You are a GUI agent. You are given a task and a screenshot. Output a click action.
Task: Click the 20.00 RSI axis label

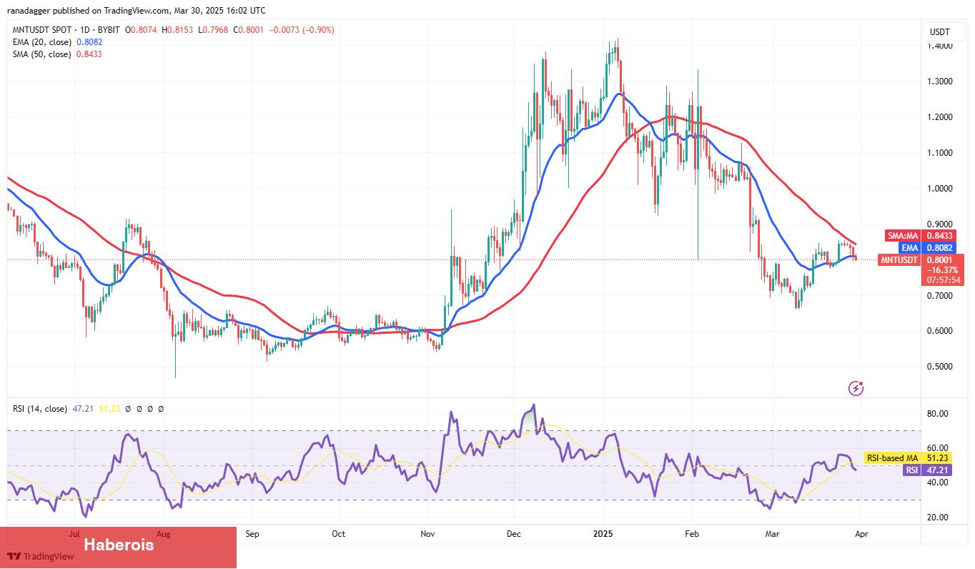[939, 518]
